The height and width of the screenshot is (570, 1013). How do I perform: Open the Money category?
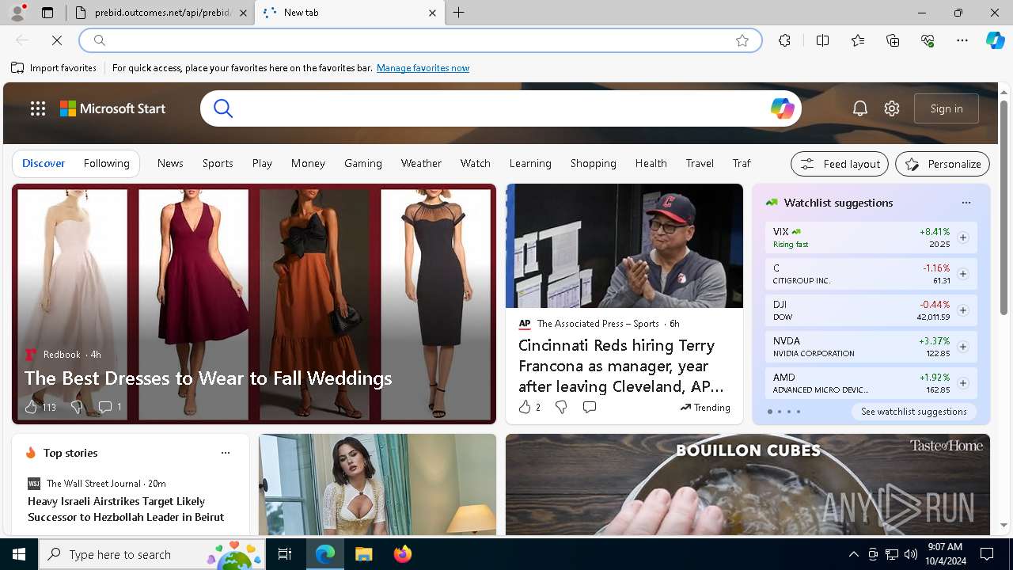pyautogui.click(x=308, y=163)
